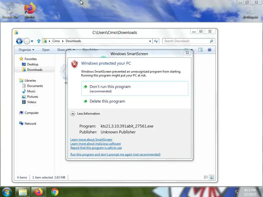Open Firefox from the taskbar

point(39,192)
